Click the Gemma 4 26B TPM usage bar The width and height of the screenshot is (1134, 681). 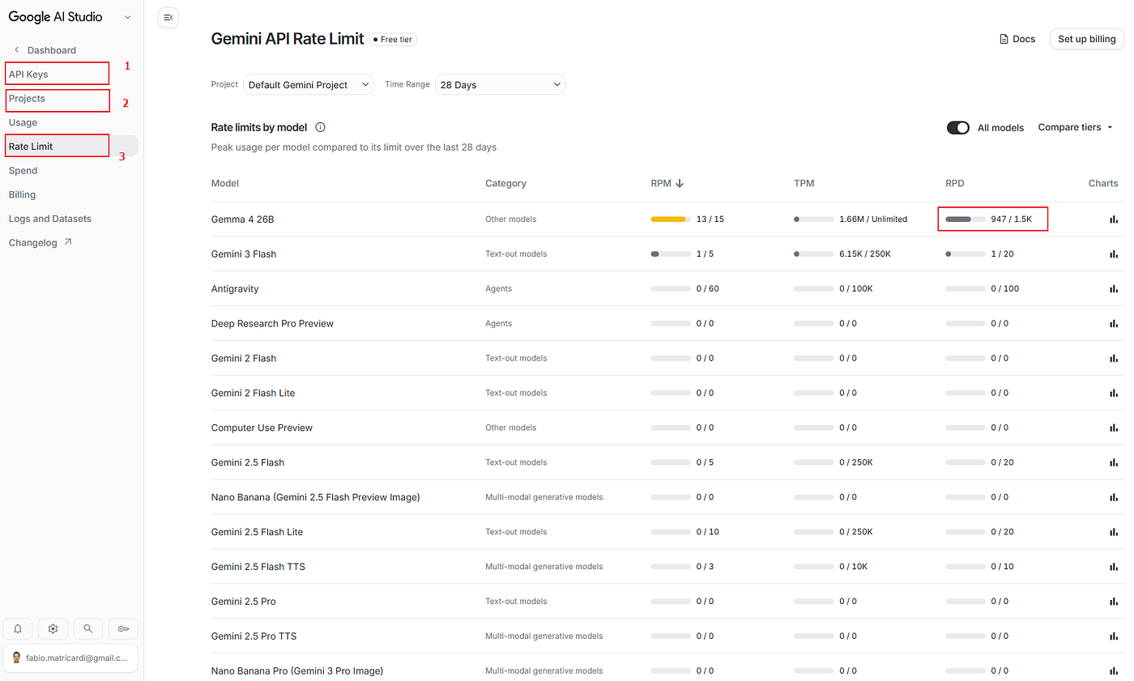pyautogui.click(x=813, y=219)
